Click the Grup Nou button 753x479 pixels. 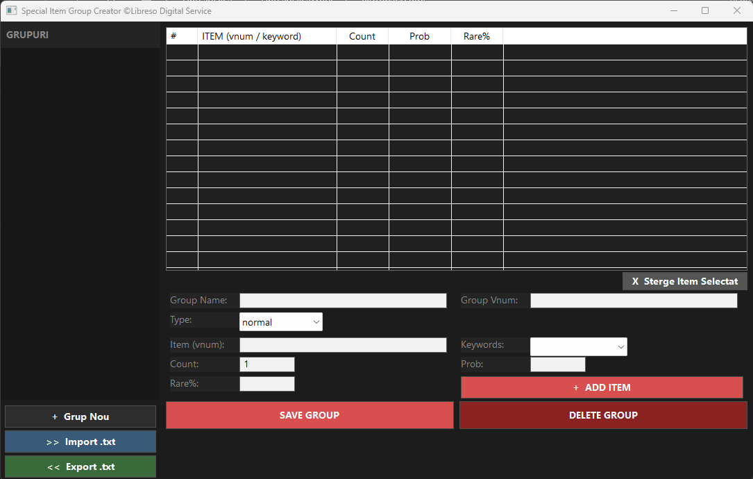click(81, 417)
